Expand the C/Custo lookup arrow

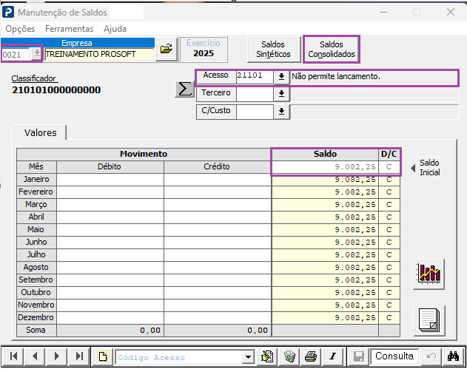coord(281,112)
